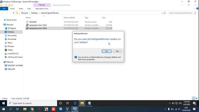Open the Customize Quick Access Toolbar dropdown
Screen dimensions: 199x112
(x=12, y=5)
